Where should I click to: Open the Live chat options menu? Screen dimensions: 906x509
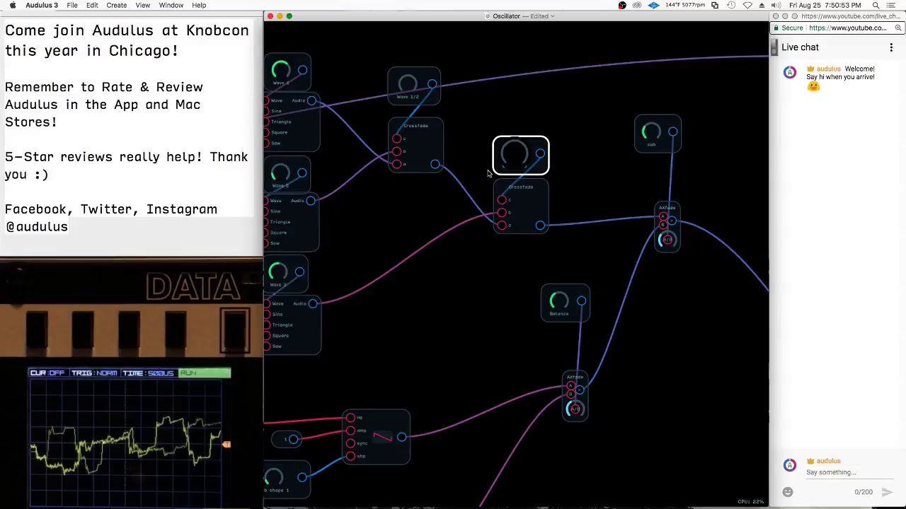[x=891, y=47]
